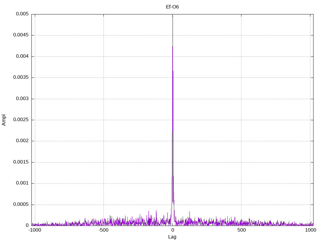Click the x-axis tick label 1000
The height and width of the screenshot is (241, 322).
310,230
